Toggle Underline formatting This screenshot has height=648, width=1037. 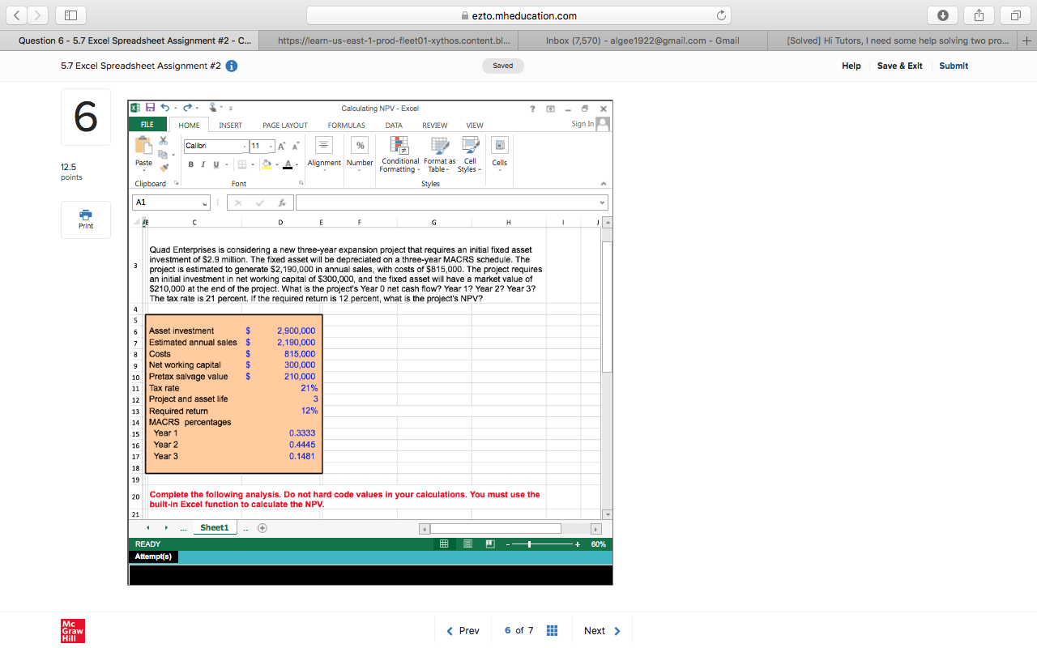[x=216, y=164]
